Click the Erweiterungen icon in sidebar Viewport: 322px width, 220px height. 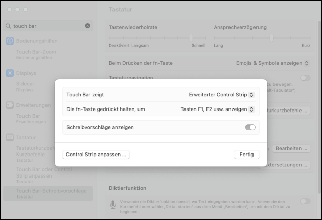[10, 105]
